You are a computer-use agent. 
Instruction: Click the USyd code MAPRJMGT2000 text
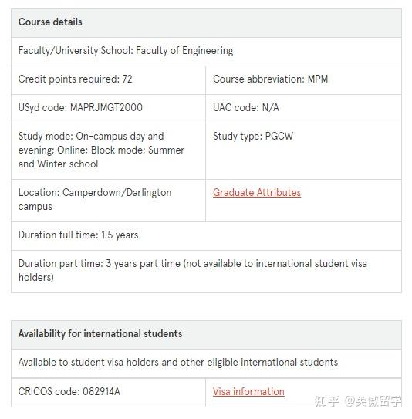pyautogui.click(x=80, y=108)
